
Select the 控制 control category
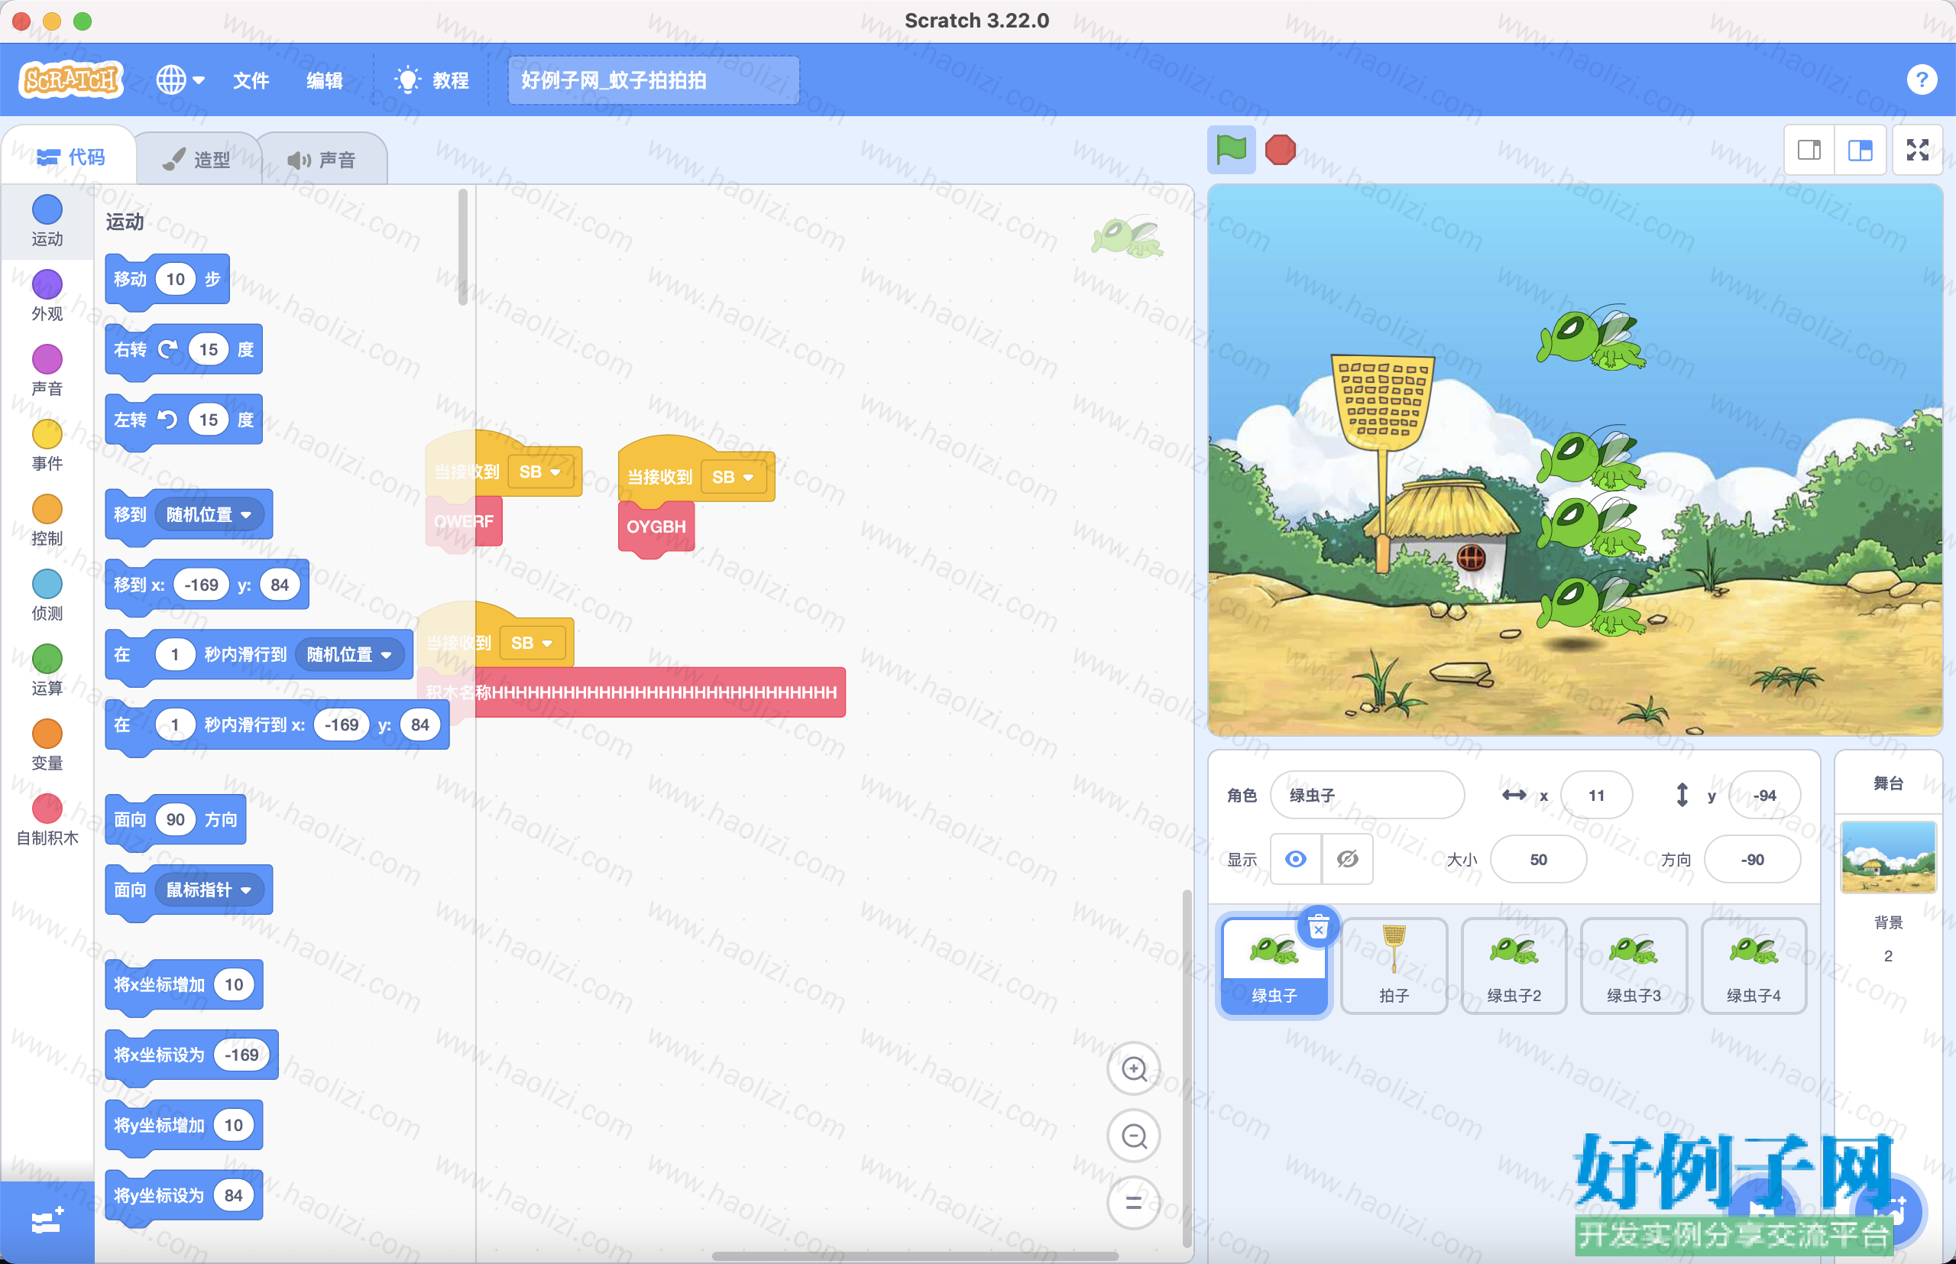click(x=47, y=520)
